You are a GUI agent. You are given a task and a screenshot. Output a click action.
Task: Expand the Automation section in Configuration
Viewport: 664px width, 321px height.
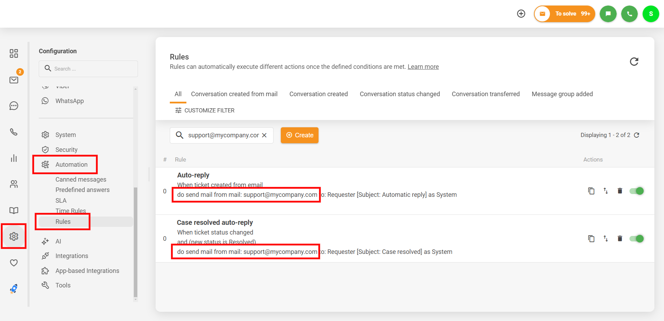(x=71, y=165)
